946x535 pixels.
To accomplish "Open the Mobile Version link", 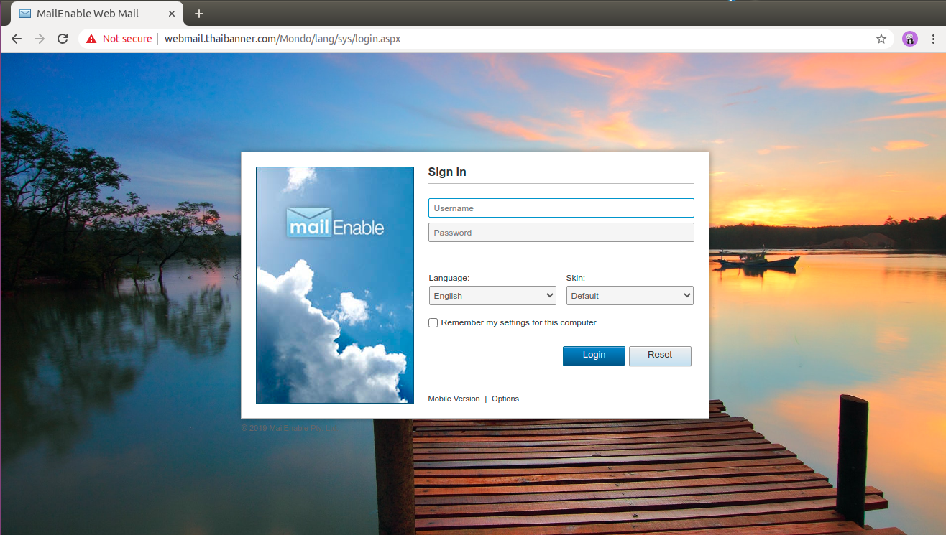I will [x=454, y=399].
